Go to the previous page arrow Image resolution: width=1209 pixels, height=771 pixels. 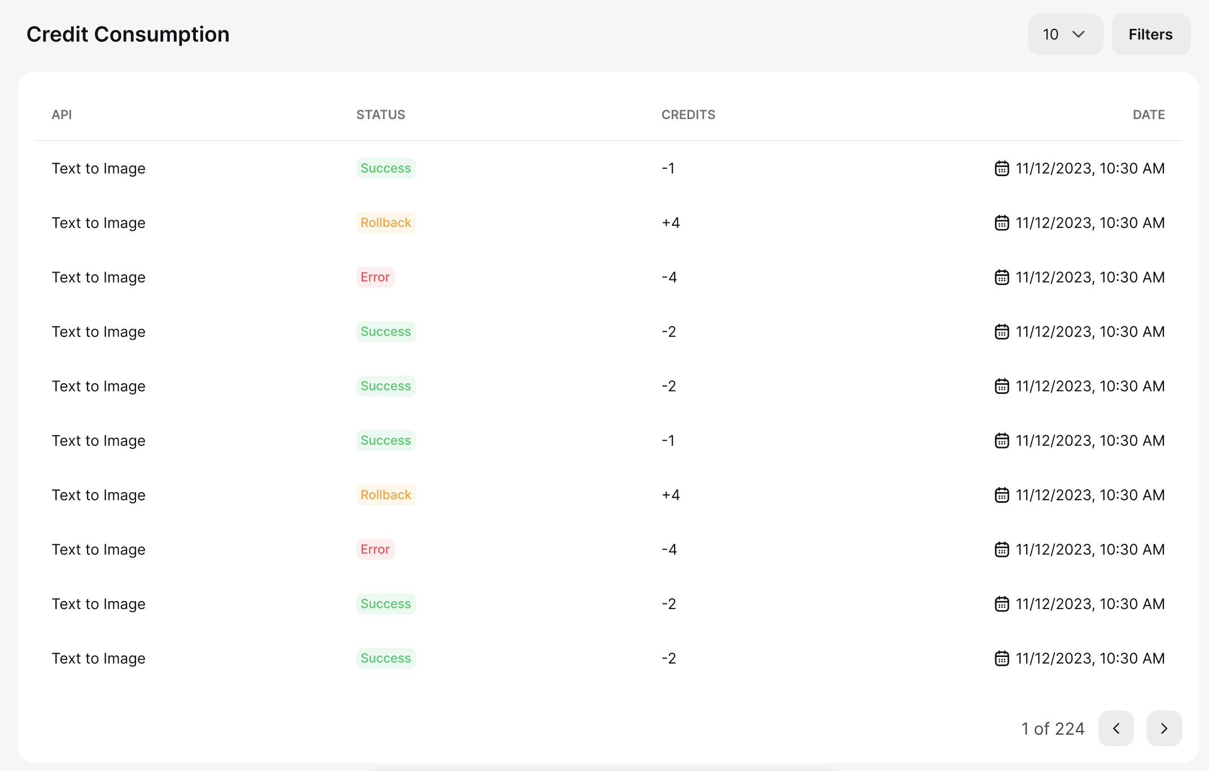pos(1116,728)
